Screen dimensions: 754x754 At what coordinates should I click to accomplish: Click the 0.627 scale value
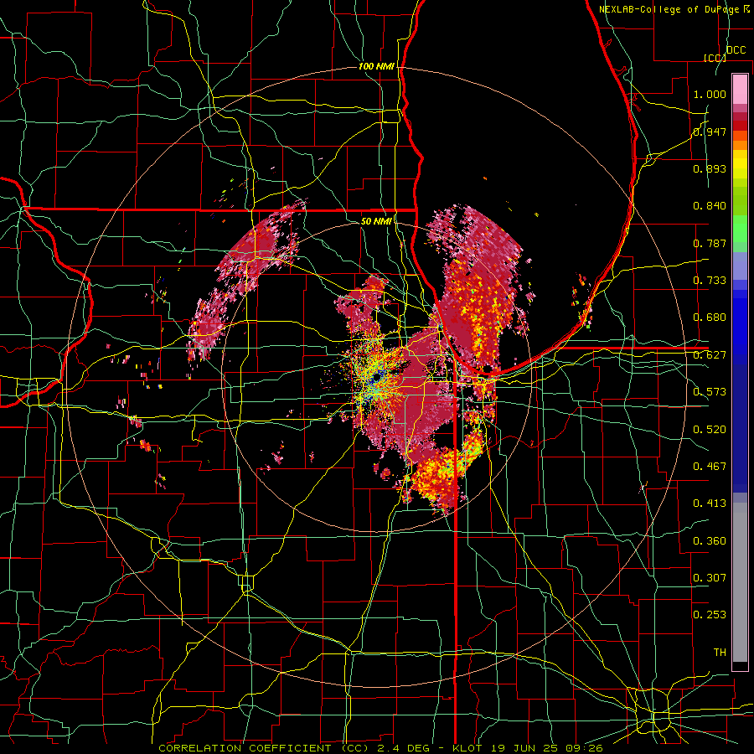(x=710, y=355)
